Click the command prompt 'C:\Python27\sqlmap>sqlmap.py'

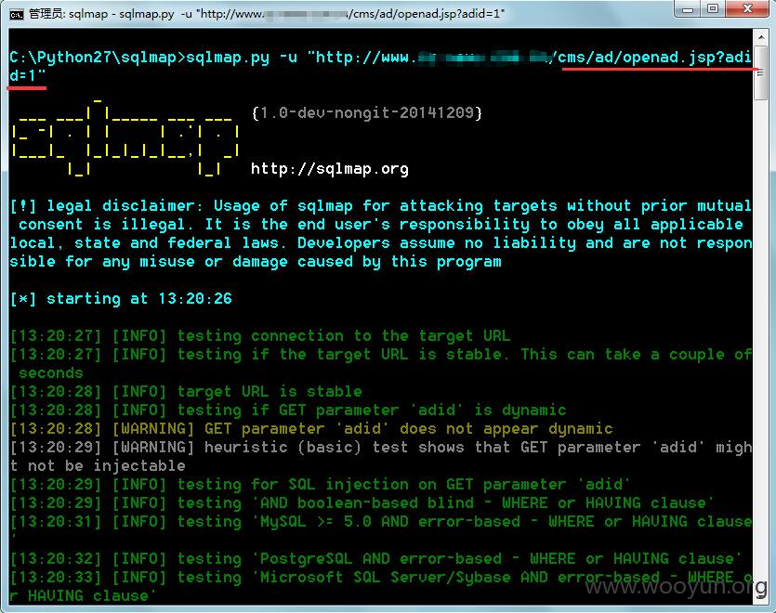pyautogui.click(x=139, y=58)
